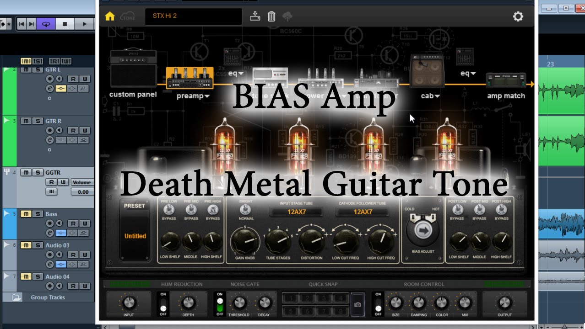Viewport: 585px width, 329px height.
Task: Choose the cathode follower tube 12AX7
Action: (x=363, y=212)
